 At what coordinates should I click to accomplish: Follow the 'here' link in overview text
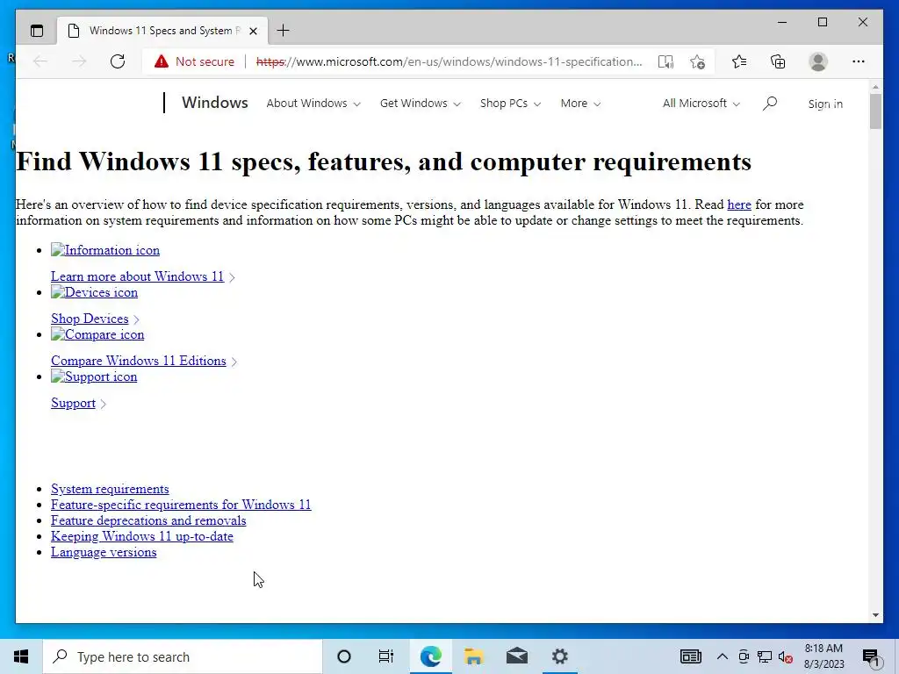tap(739, 204)
